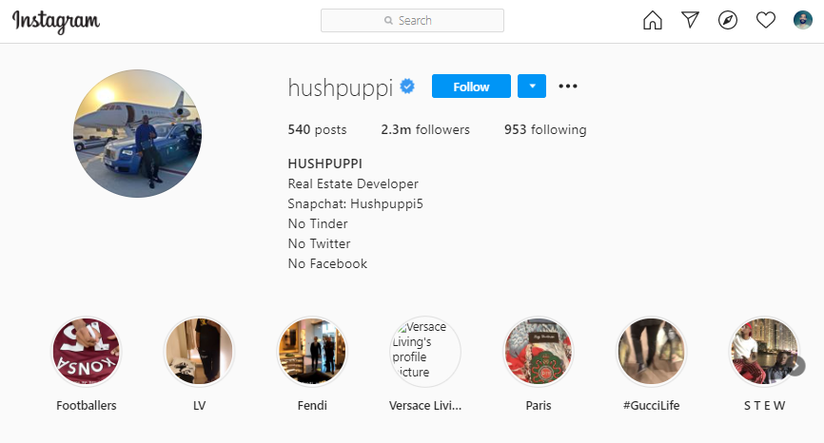Open activity feed heart icon

(x=766, y=21)
